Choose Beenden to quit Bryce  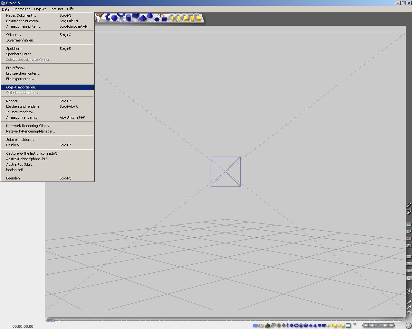47,178
